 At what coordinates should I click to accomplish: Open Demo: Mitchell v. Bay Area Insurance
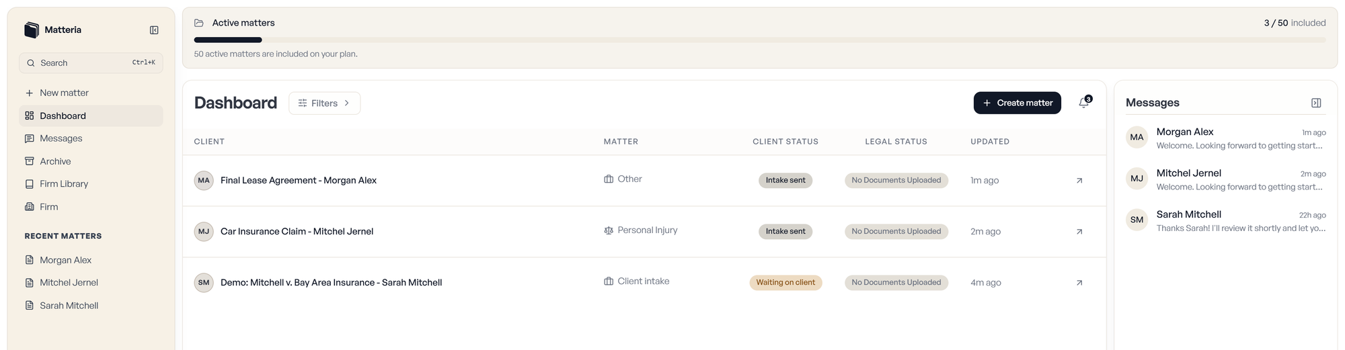tap(331, 283)
